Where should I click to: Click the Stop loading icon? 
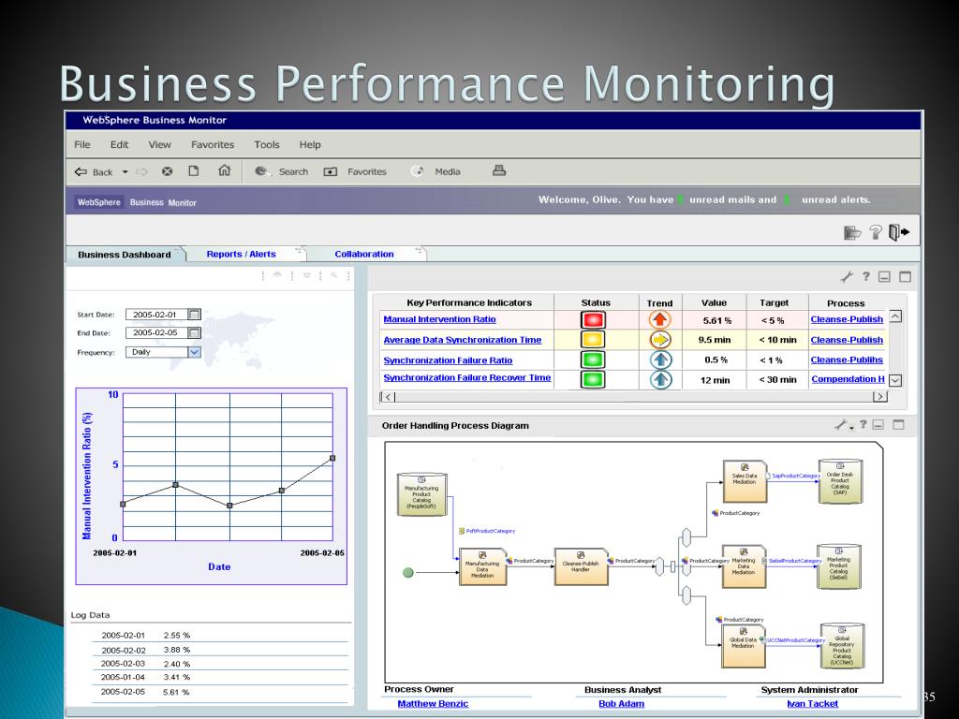[167, 172]
